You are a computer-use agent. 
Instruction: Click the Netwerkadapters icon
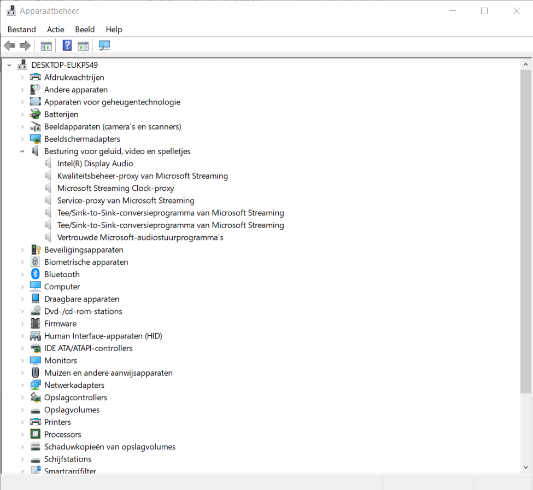pos(36,385)
